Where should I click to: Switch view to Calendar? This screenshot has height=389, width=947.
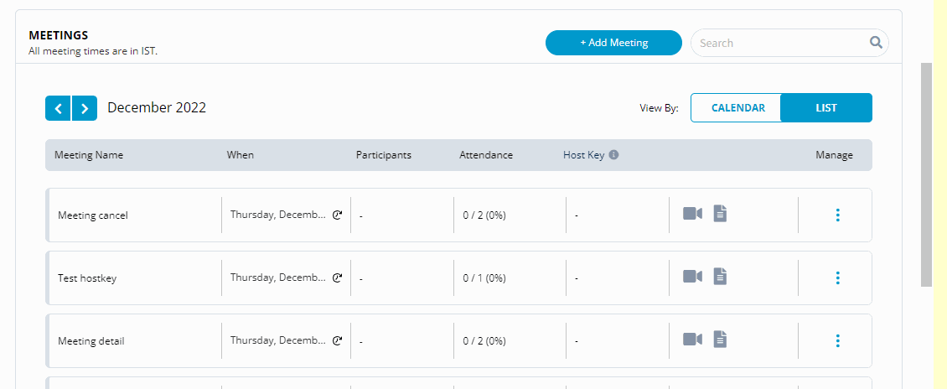737,108
